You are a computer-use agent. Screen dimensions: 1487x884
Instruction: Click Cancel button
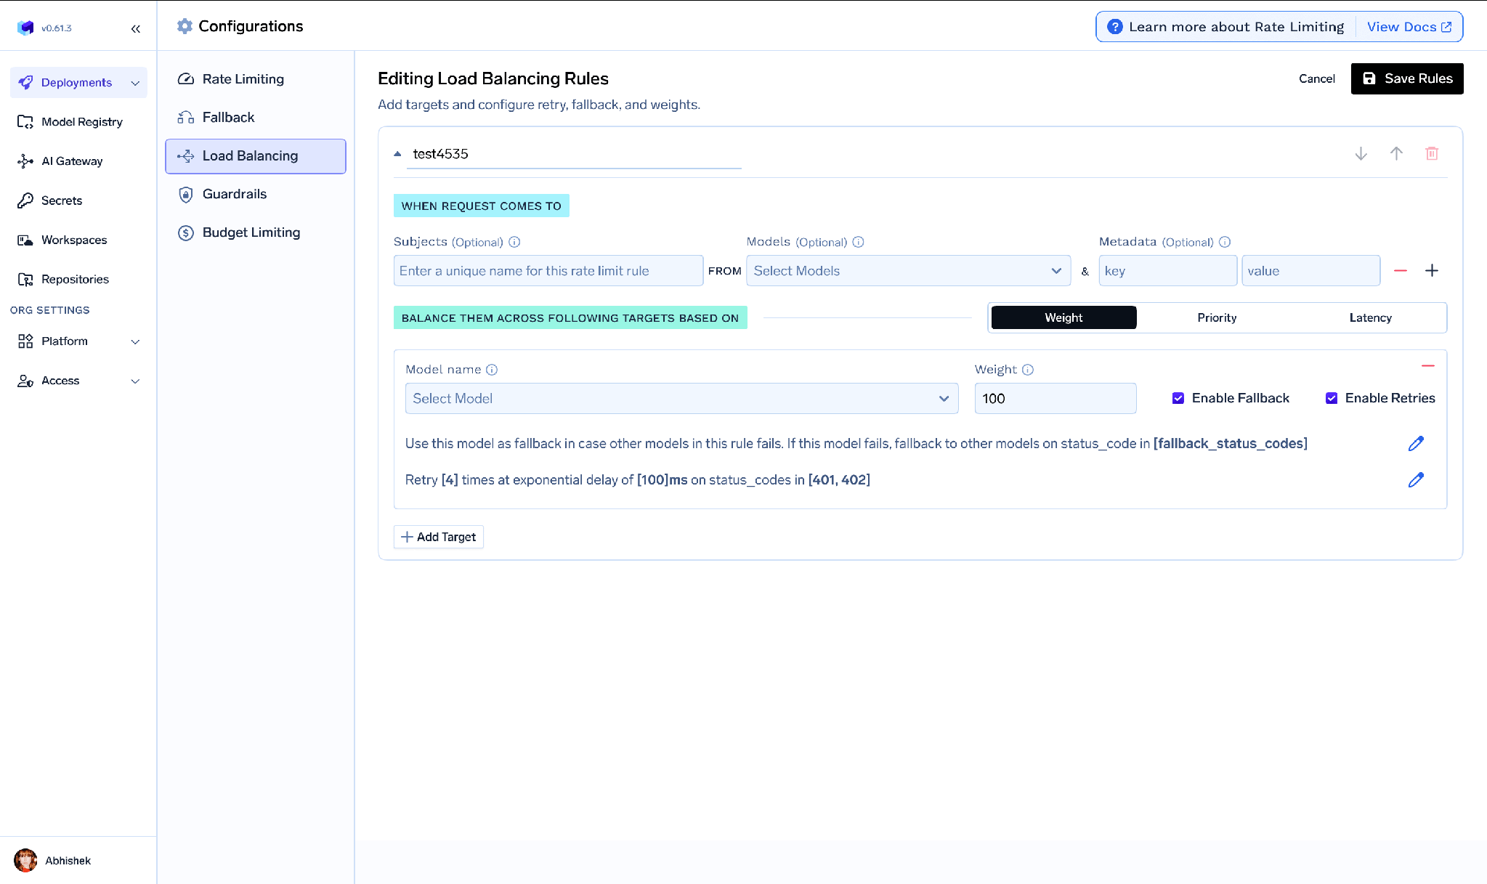tap(1316, 78)
